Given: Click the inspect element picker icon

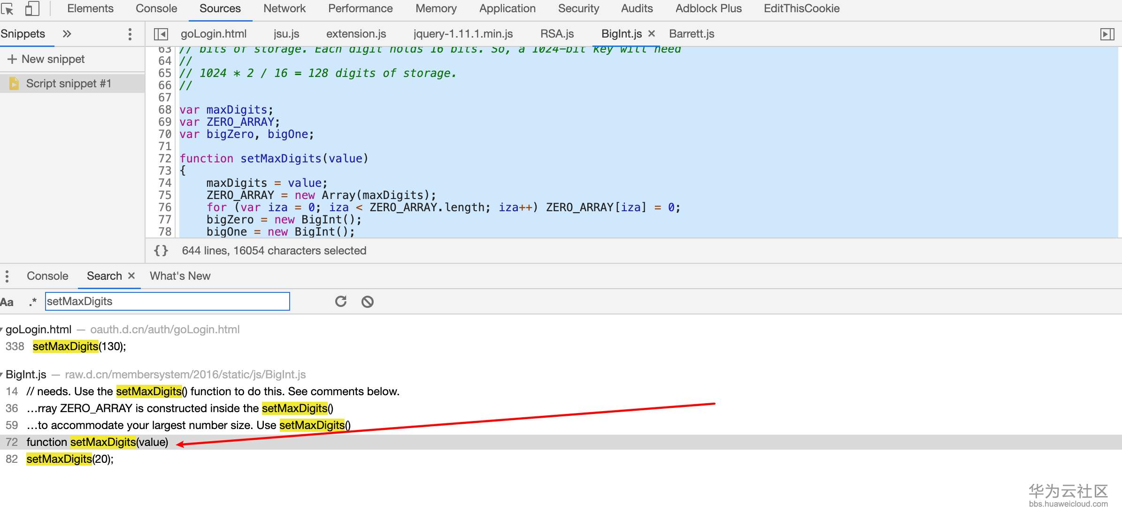Looking at the screenshot, I should [x=7, y=8].
